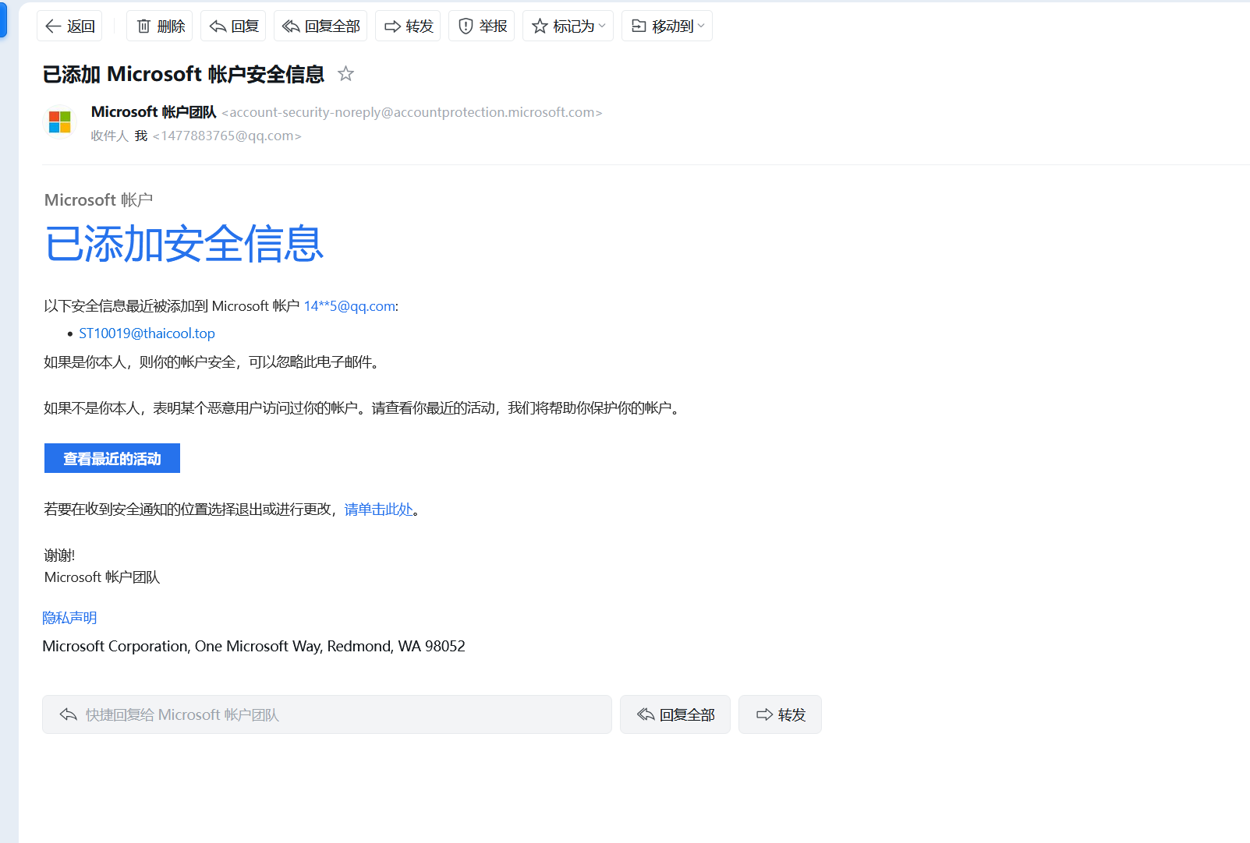The height and width of the screenshot is (843, 1250).
Task: Follow the 请单击此处 link
Action: click(x=378, y=510)
